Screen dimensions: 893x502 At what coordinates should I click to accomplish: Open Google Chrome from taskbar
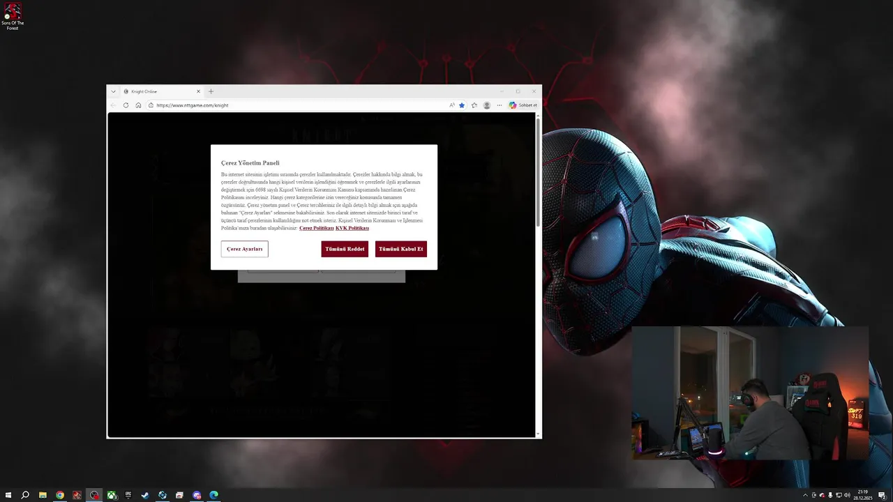tap(60, 495)
